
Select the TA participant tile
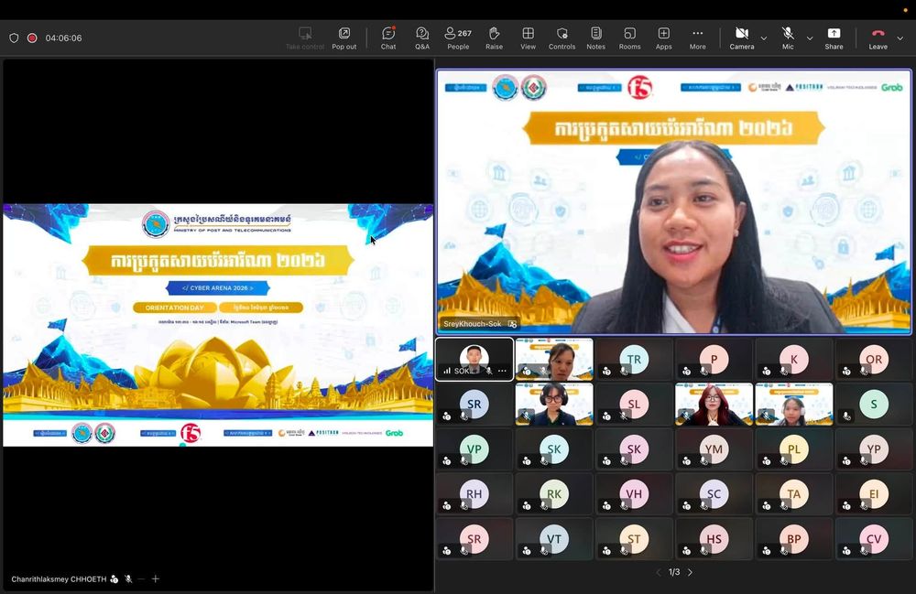[794, 494]
